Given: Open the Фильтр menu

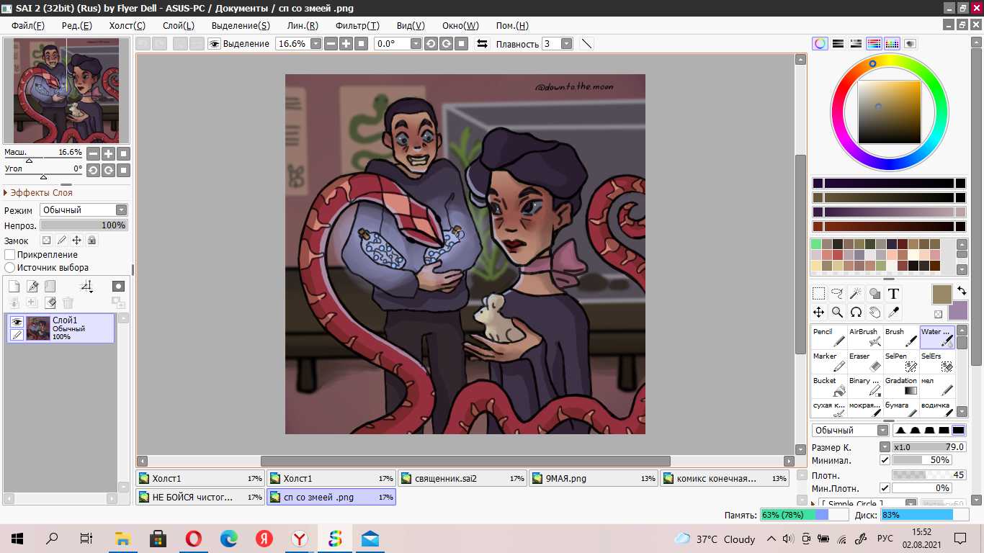Looking at the screenshot, I should click(x=358, y=25).
